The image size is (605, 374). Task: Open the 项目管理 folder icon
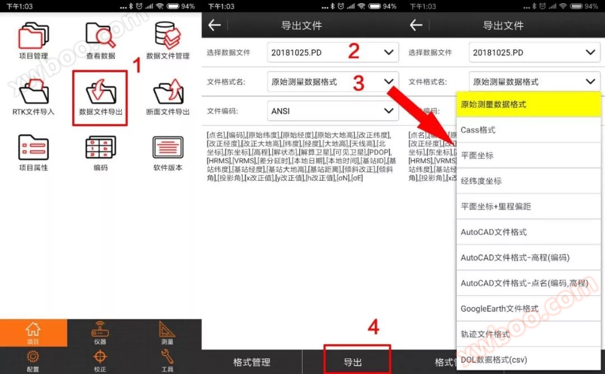pos(33,37)
